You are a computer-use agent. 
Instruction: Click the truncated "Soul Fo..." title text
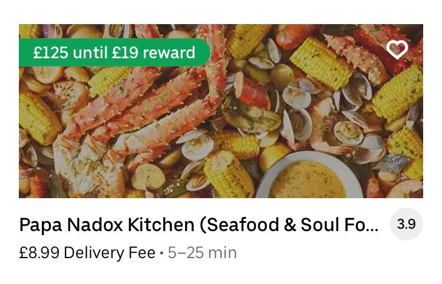(x=339, y=225)
